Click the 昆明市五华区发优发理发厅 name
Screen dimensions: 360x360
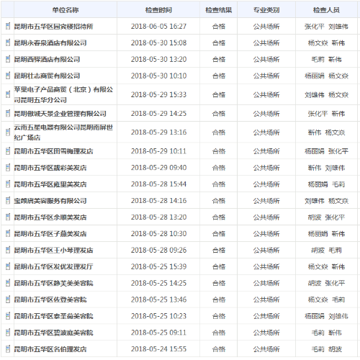click(53, 266)
